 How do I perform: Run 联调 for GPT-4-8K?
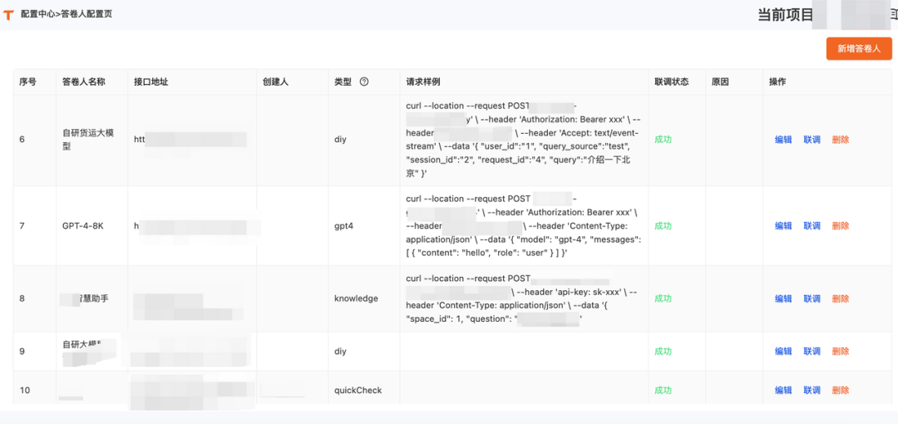(x=812, y=226)
